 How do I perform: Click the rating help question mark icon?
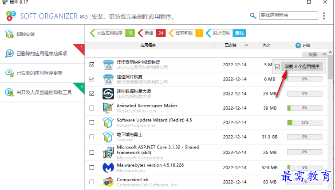coord(298,46)
